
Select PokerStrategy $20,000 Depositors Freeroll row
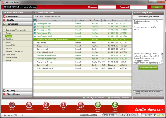coord(83,40)
